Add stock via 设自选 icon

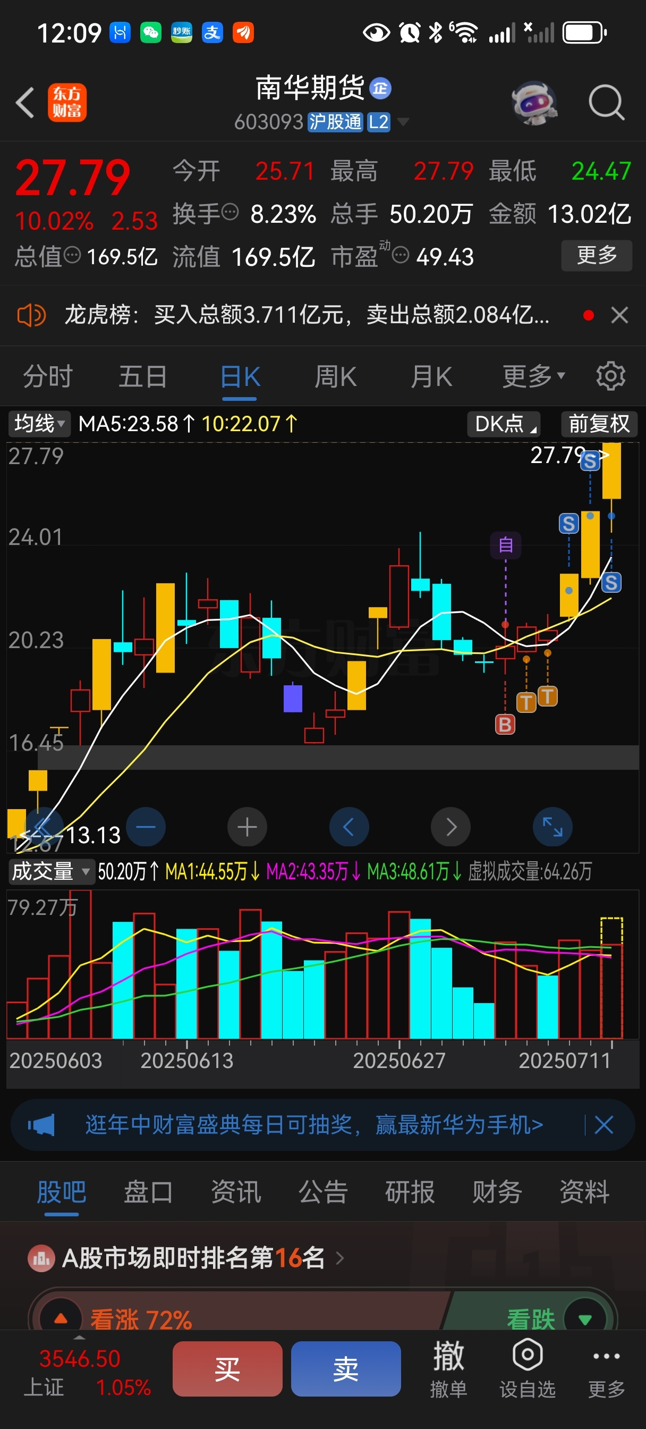pyautogui.click(x=528, y=1368)
